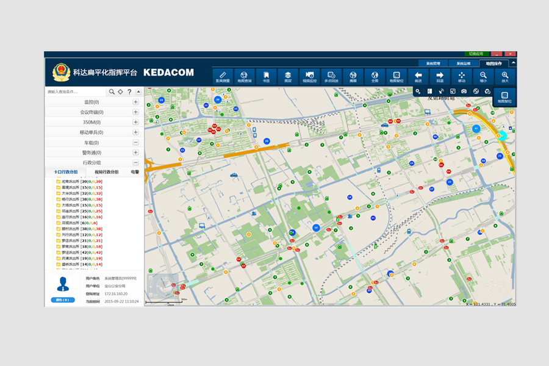This screenshot has height=366, width=549.
Task: Click the wheel icon in the secondary toolbar
Action: coord(476,91)
